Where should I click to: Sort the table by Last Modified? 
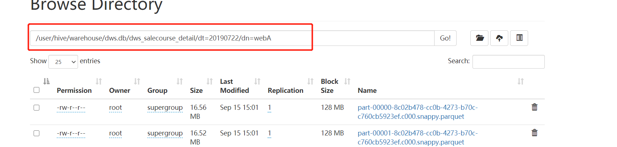pos(257,82)
